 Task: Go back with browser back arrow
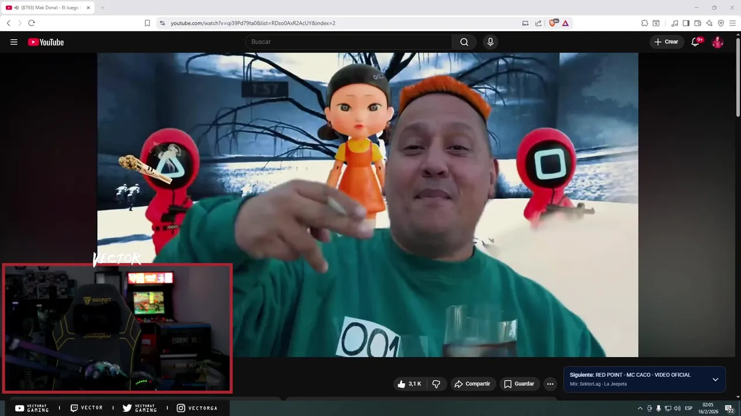point(8,23)
